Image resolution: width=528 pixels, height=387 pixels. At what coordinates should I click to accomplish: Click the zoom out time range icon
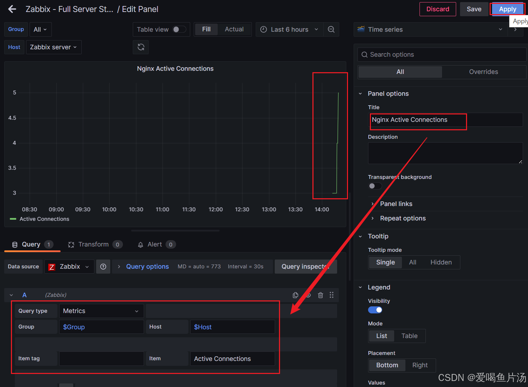pos(331,30)
